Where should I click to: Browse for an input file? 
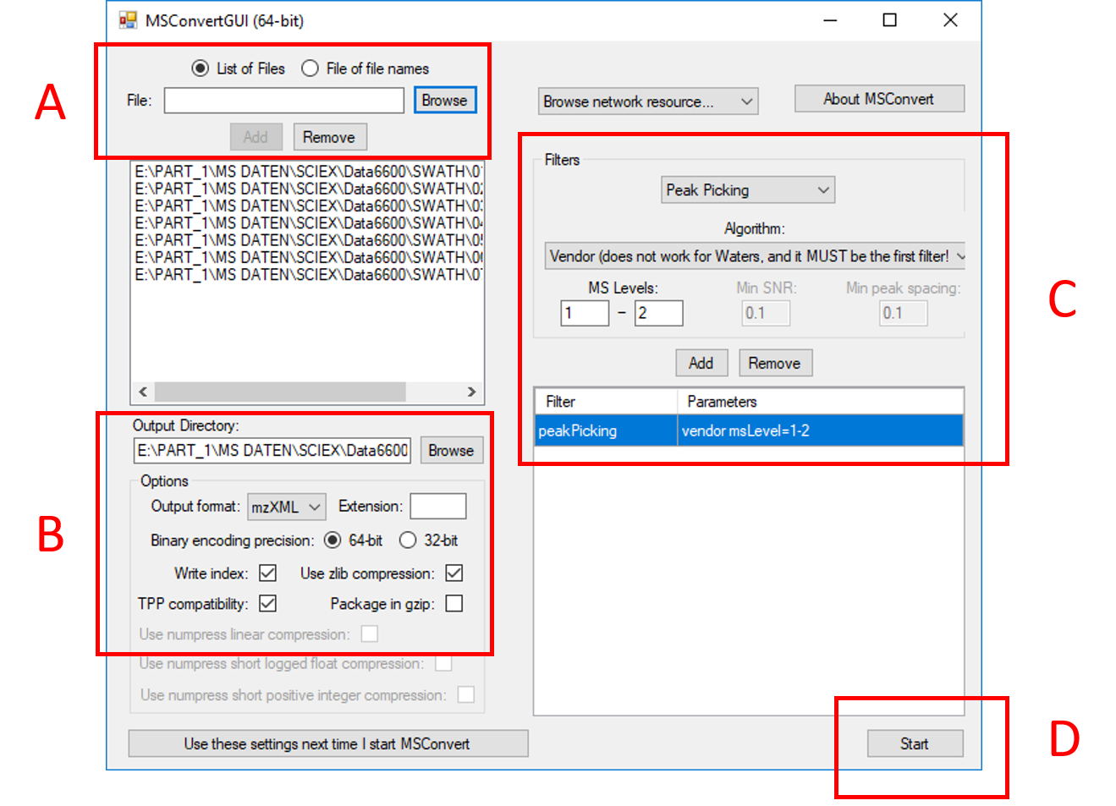[x=445, y=100]
